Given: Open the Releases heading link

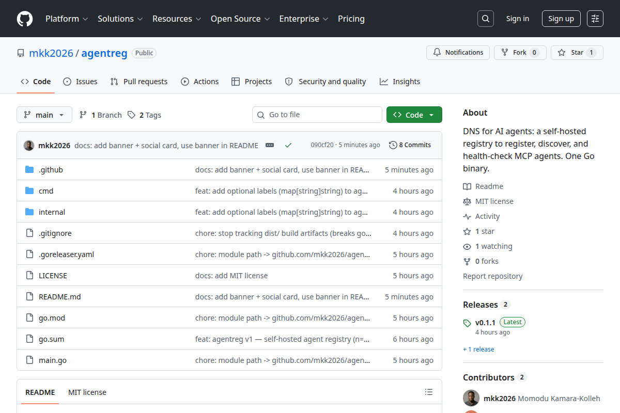Looking at the screenshot, I should (487, 305).
